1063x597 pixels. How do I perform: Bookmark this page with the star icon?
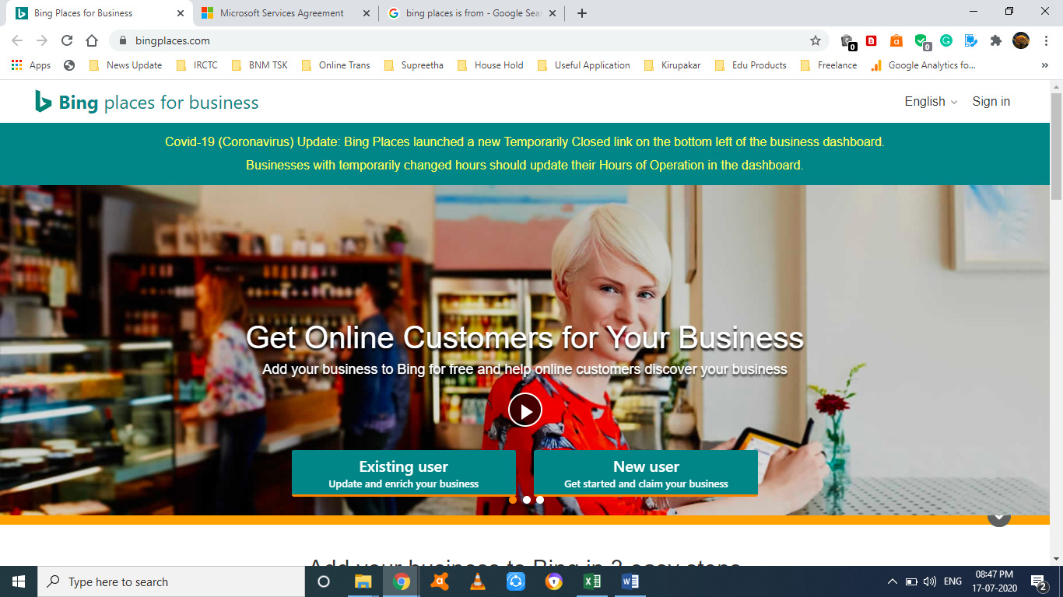(x=815, y=40)
